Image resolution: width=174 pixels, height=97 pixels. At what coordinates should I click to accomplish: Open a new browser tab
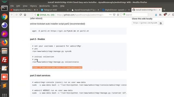(x=164, y=10)
